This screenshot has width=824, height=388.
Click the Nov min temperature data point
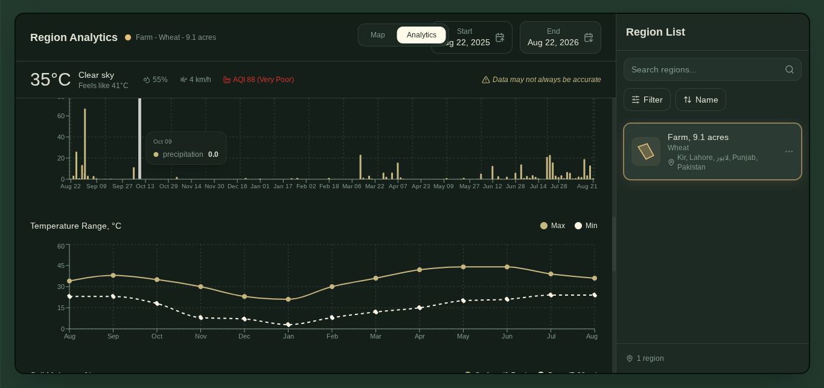click(x=200, y=317)
